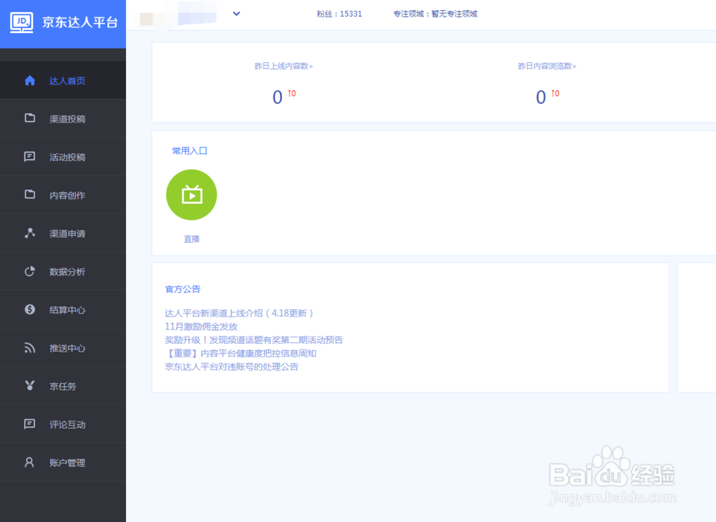Click the 直播 label under the green icon
The image size is (716, 522).
coord(191,239)
